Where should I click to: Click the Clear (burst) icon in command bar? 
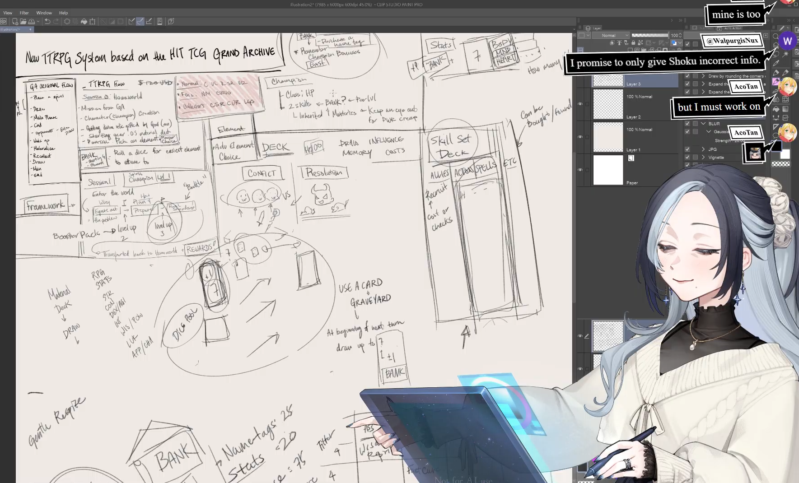[x=67, y=21]
